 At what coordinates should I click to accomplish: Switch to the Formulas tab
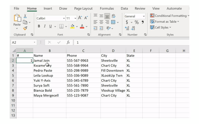click(107, 9)
